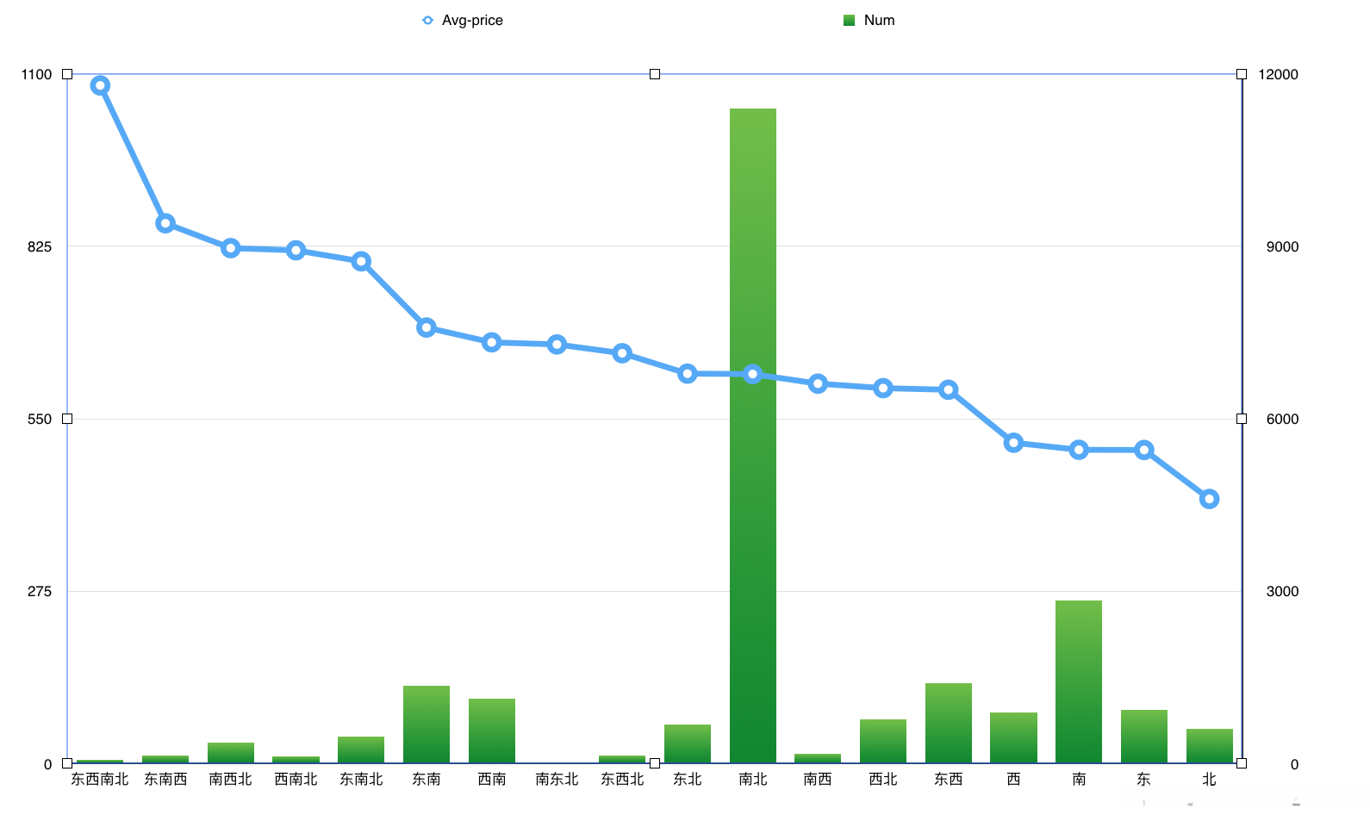The height and width of the screenshot is (815, 1370).
Task: Click the green Num legend swatch
Action: pos(849,20)
